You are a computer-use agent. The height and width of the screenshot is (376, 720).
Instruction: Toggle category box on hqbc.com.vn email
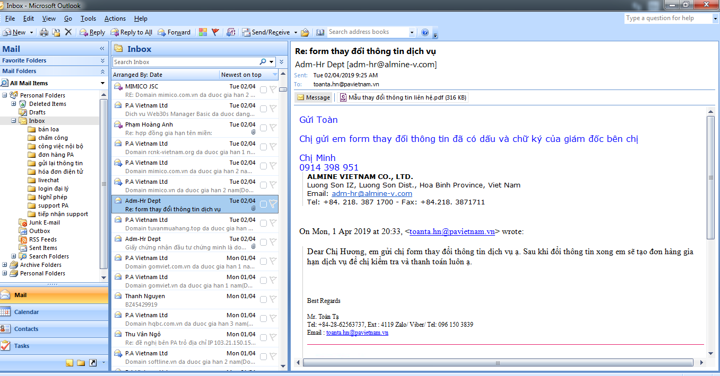tap(263, 319)
